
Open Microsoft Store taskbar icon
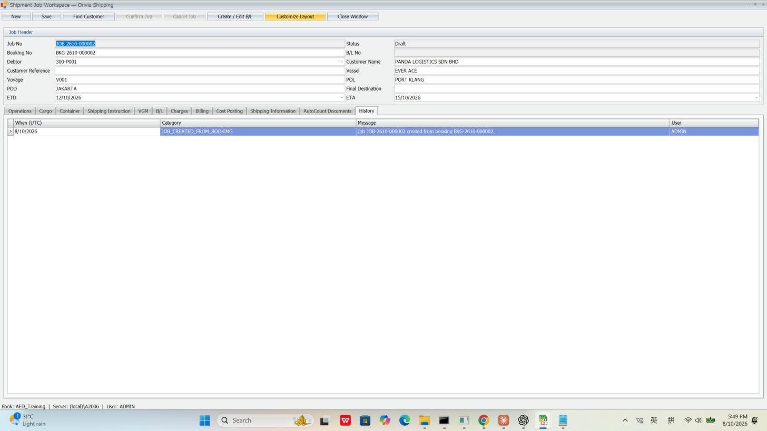365,420
